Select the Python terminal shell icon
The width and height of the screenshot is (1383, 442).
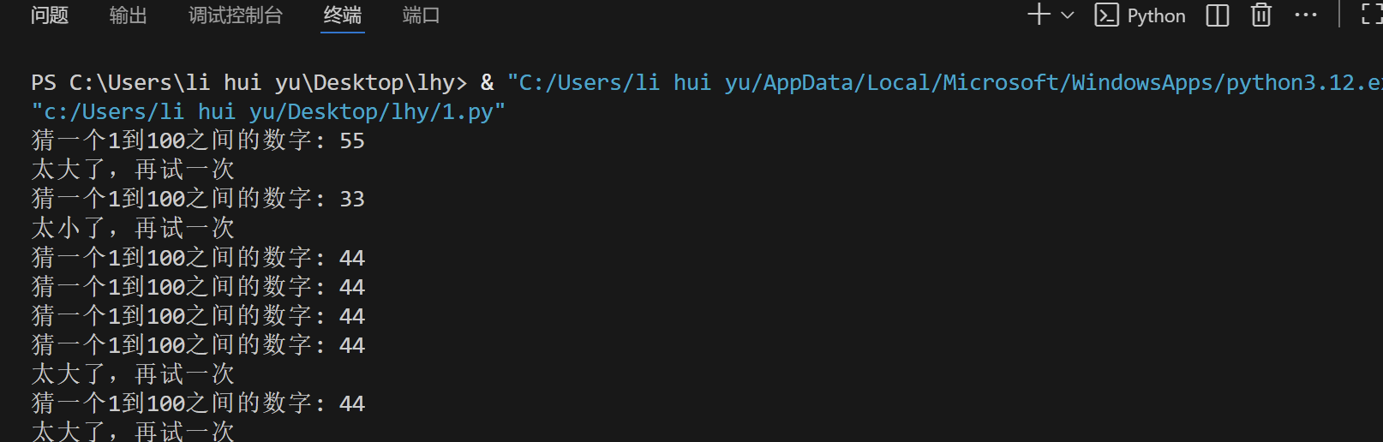click(x=1106, y=15)
